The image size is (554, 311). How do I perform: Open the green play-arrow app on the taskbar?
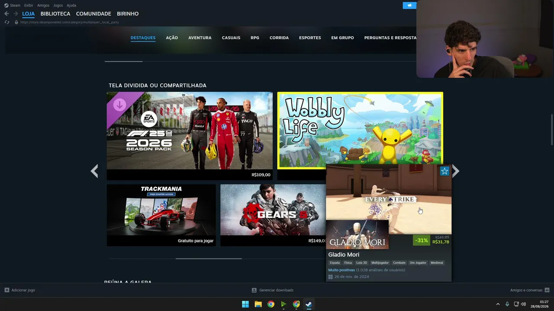coord(283,304)
